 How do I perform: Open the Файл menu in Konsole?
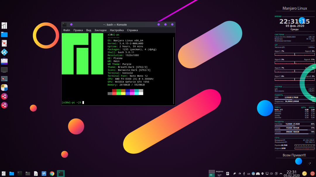[x=66, y=30]
